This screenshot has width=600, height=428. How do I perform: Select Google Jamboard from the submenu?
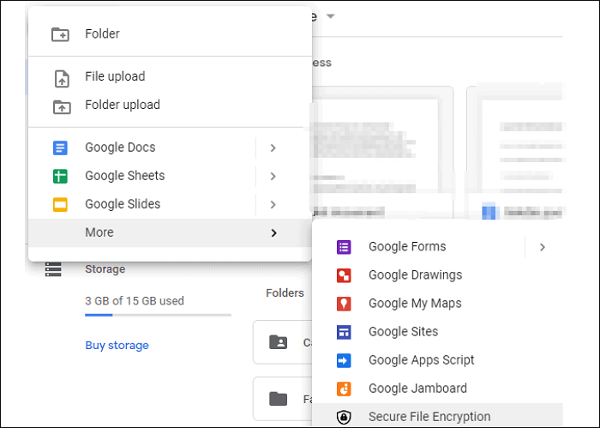(438, 389)
